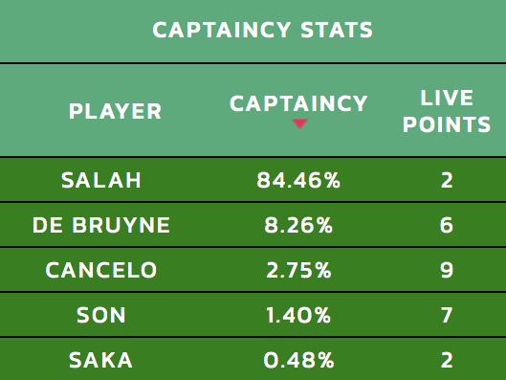This screenshot has height=380, width=506.
Task: Click Cancelo's 2.75% captaincy value
Action: click(x=298, y=270)
